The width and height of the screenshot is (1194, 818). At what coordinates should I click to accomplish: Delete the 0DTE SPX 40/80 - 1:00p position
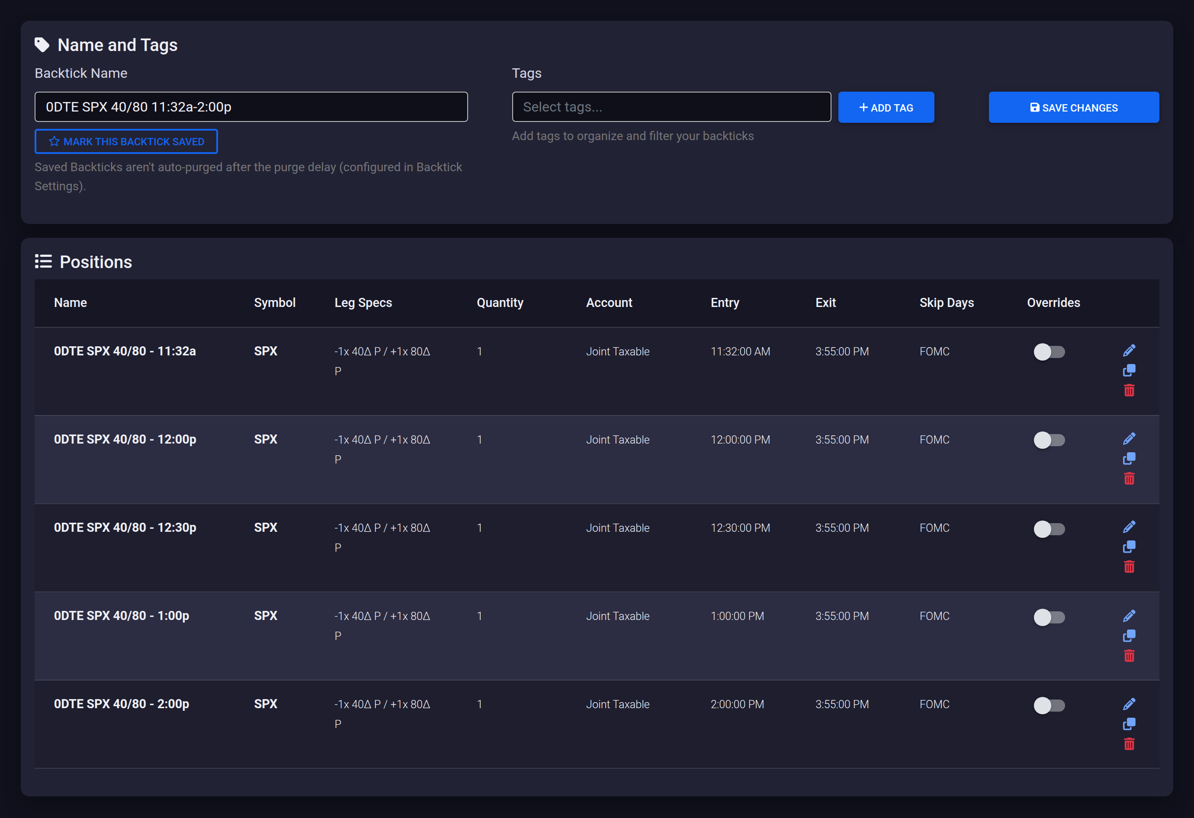pos(1129,656)
